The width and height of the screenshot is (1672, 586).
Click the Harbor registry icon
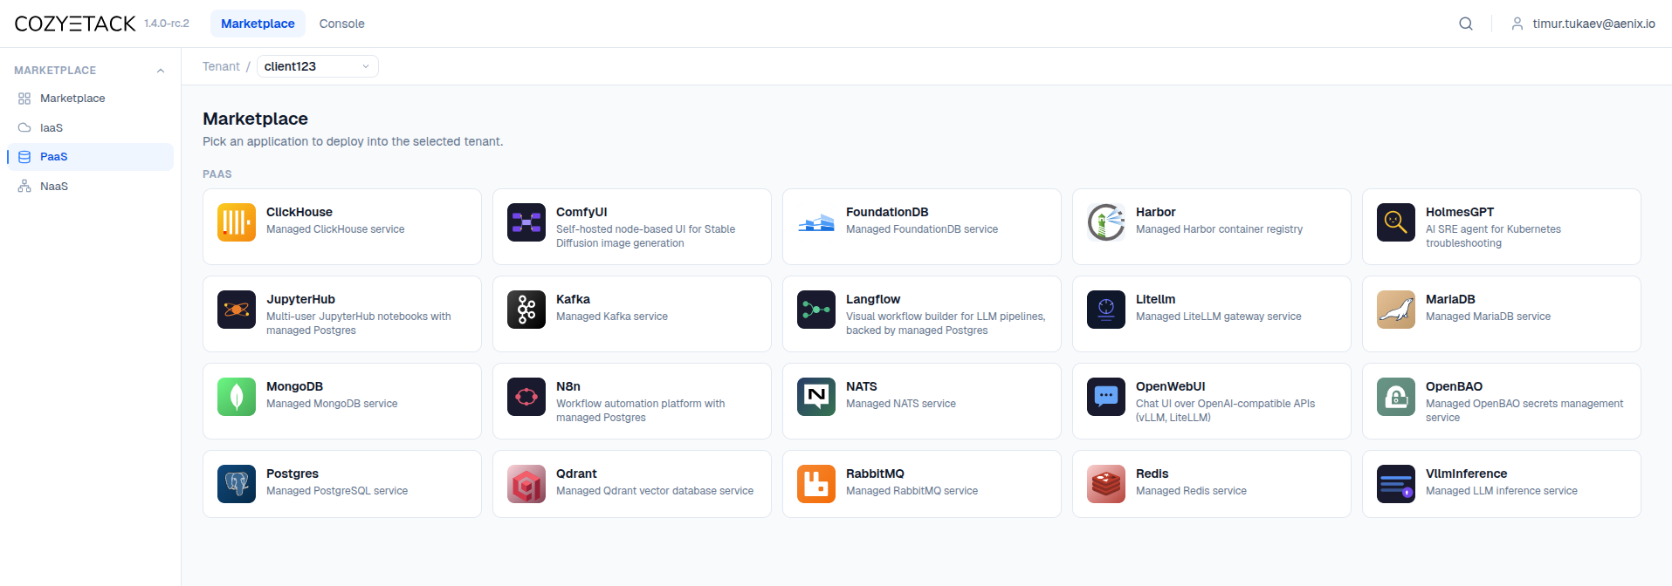pyautogui.click(x=1106, y=222)
